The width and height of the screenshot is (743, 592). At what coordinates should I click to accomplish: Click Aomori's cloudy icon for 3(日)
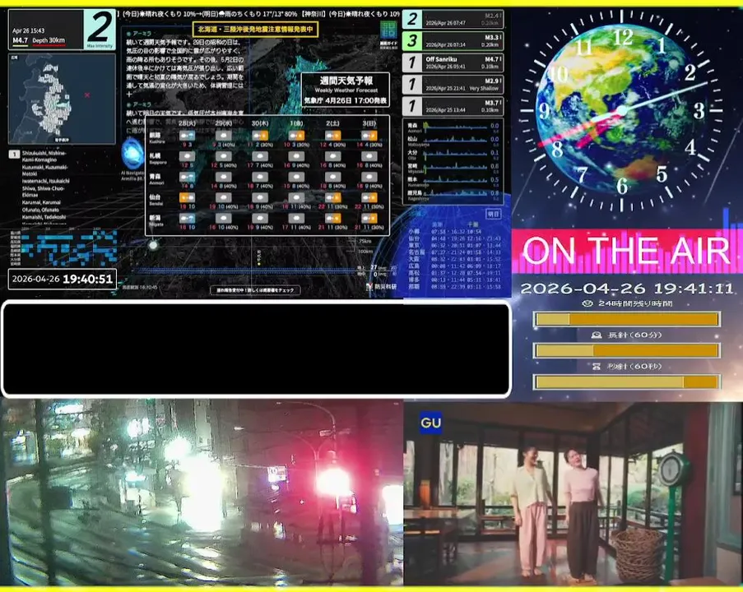(x=369, y=177)
